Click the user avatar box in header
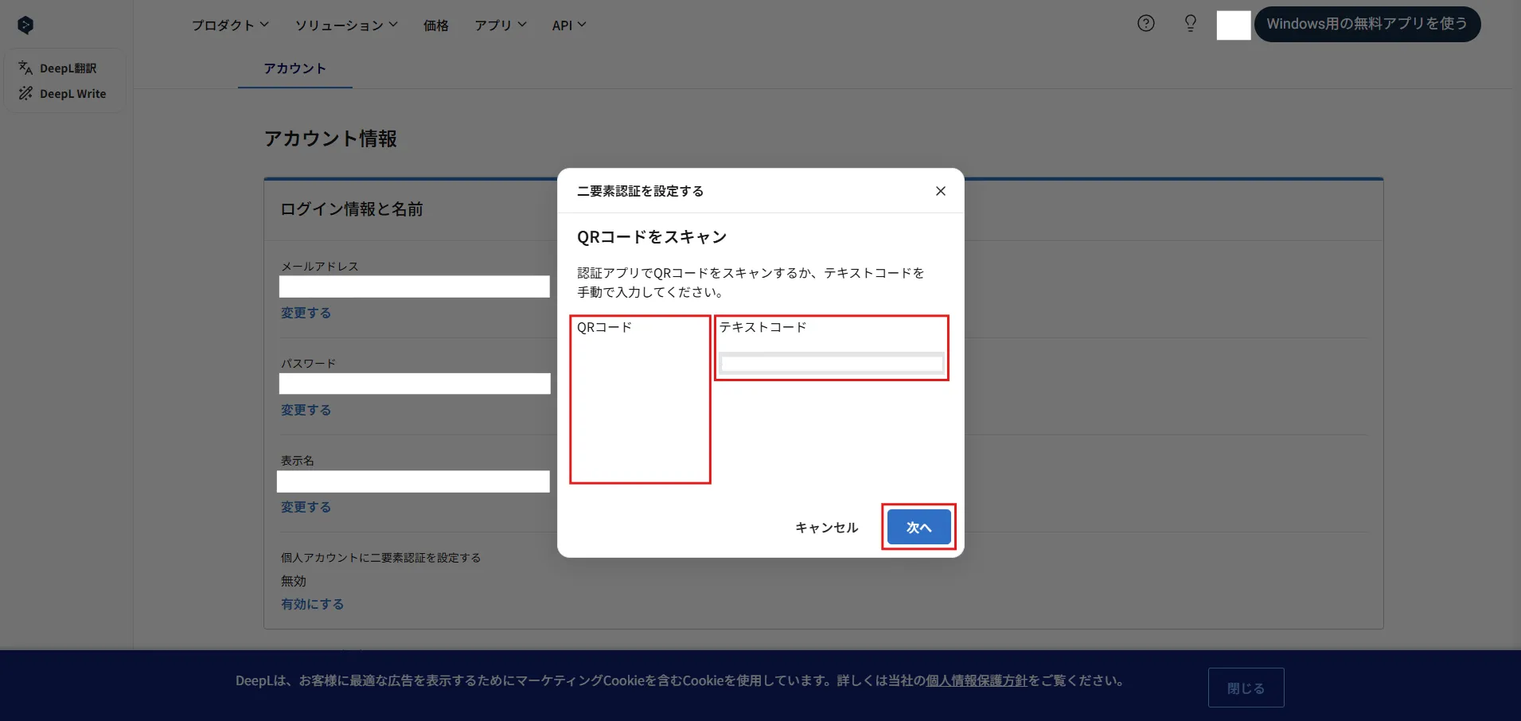1521x721 pixels. point(1233,25)
